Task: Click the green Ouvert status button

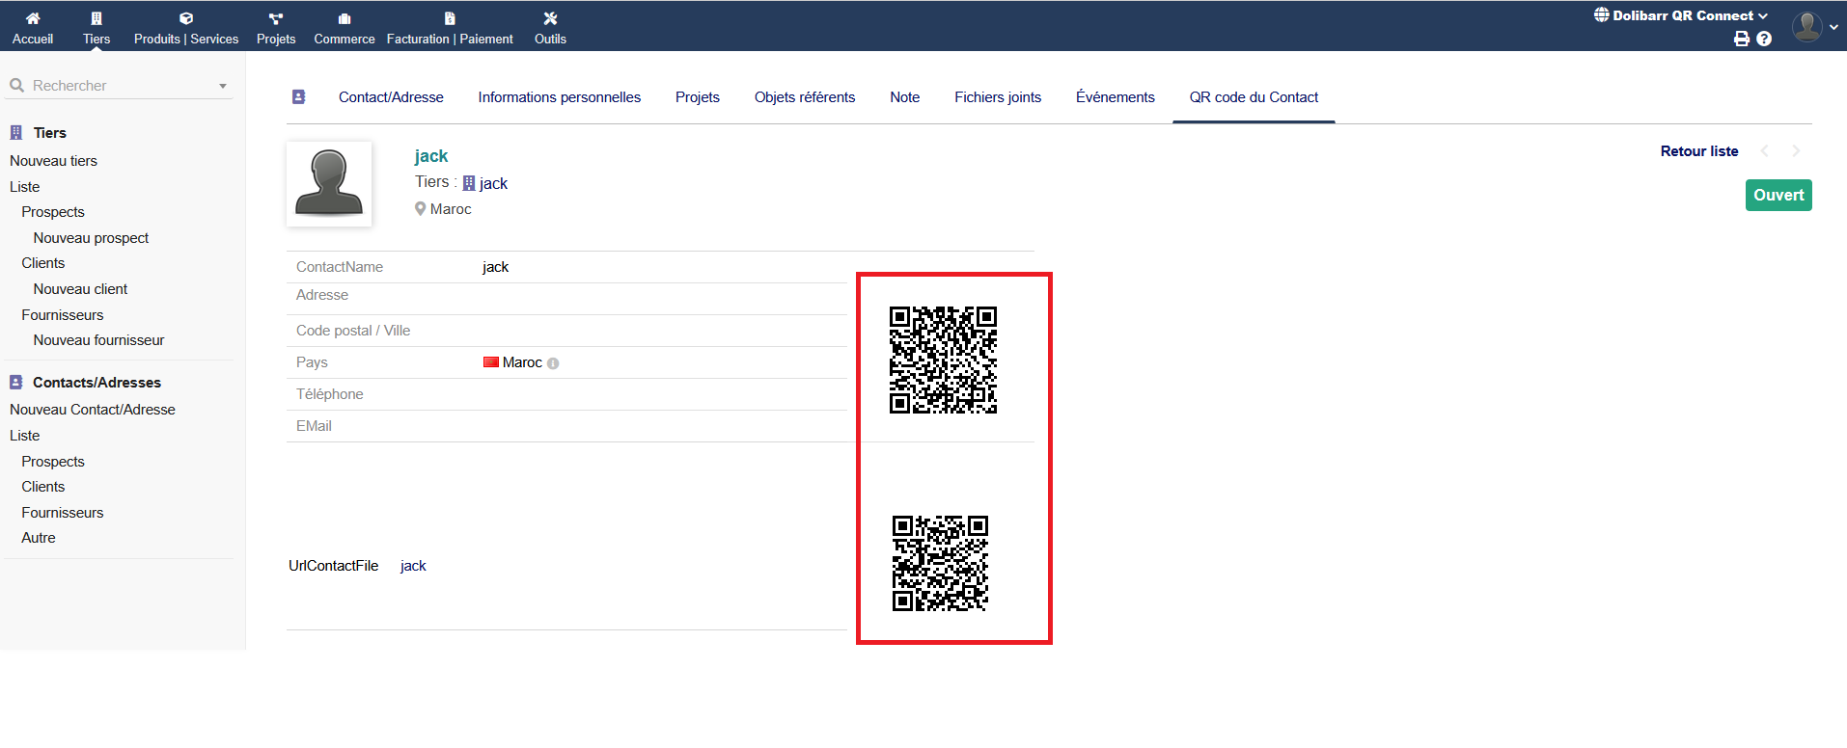Action: (x=1778, y=195)
